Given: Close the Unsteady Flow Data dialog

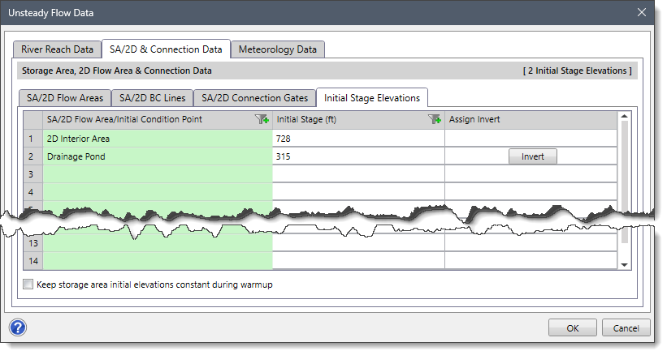Looking at the screenshot, I should click(x=642, y=12).
